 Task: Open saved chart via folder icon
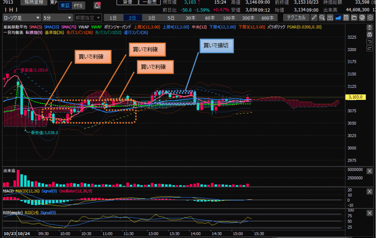(x=354, y=18)
